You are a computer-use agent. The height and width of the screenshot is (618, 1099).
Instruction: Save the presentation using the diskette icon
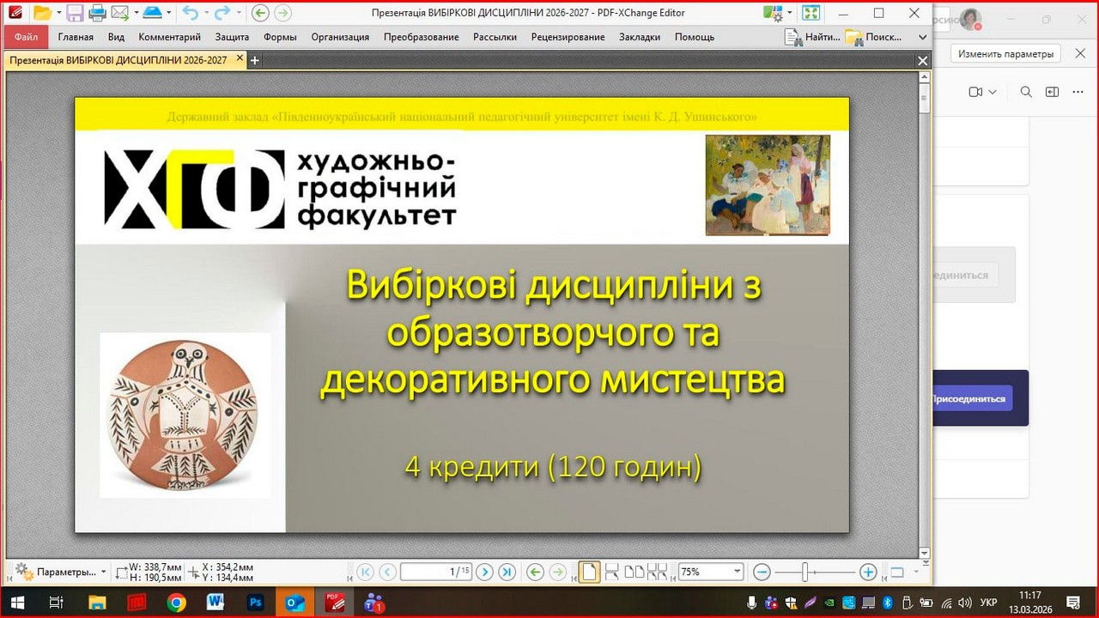tap(75, 13)
